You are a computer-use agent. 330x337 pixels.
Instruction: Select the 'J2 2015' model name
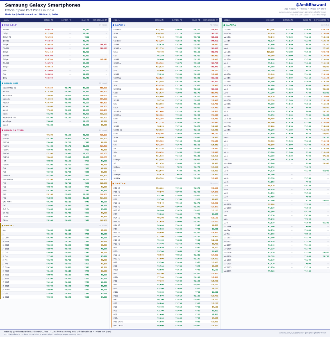(x=6, y=297)
